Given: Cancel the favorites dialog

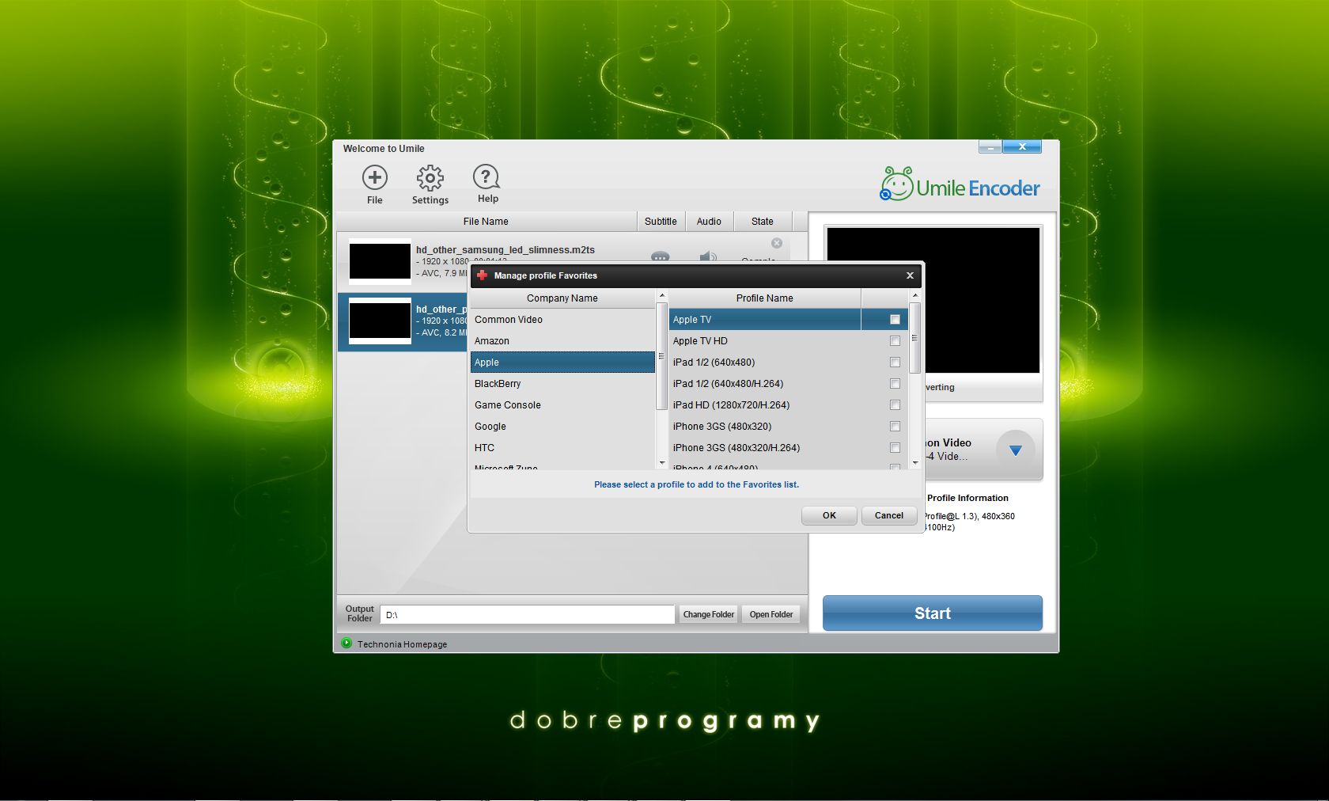Looking at the screenshot, I should (889, 515).
